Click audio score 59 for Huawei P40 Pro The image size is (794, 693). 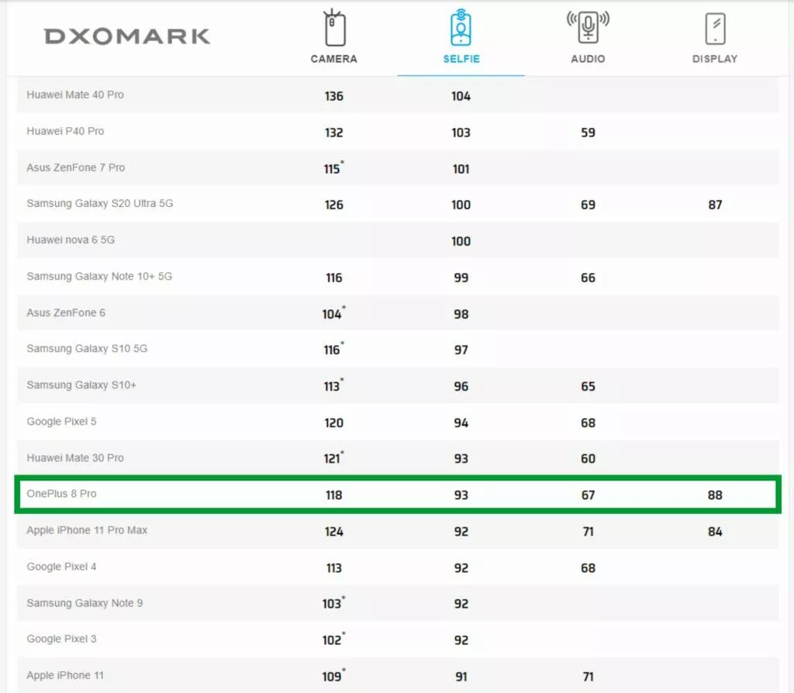point(588,133)
